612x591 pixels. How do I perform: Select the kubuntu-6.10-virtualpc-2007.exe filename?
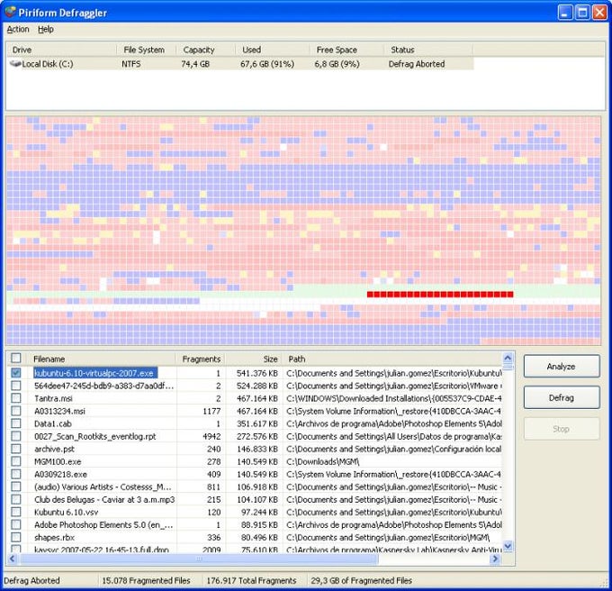click(x=95, y=373)
